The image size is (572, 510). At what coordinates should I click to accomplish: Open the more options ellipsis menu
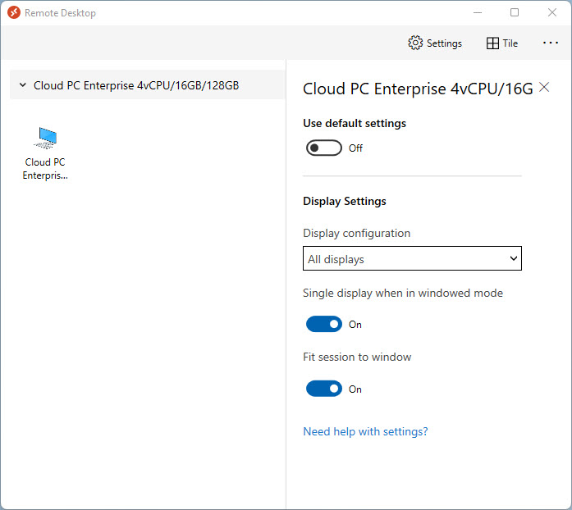click(x=551, y=43)
